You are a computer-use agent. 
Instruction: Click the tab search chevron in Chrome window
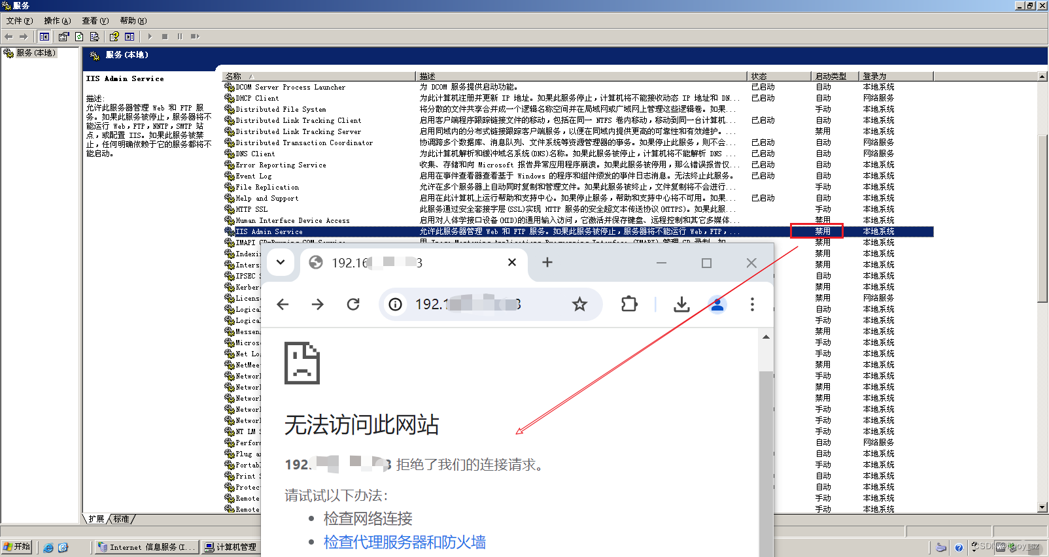[x=281, y=262]
